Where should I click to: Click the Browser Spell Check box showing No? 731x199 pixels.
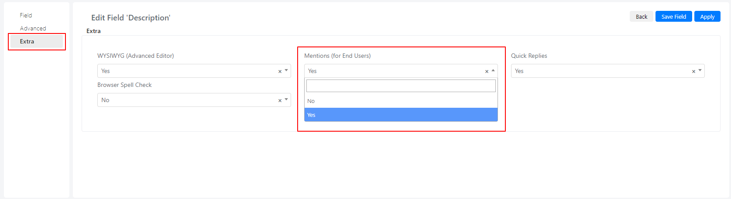click(194, 100)
